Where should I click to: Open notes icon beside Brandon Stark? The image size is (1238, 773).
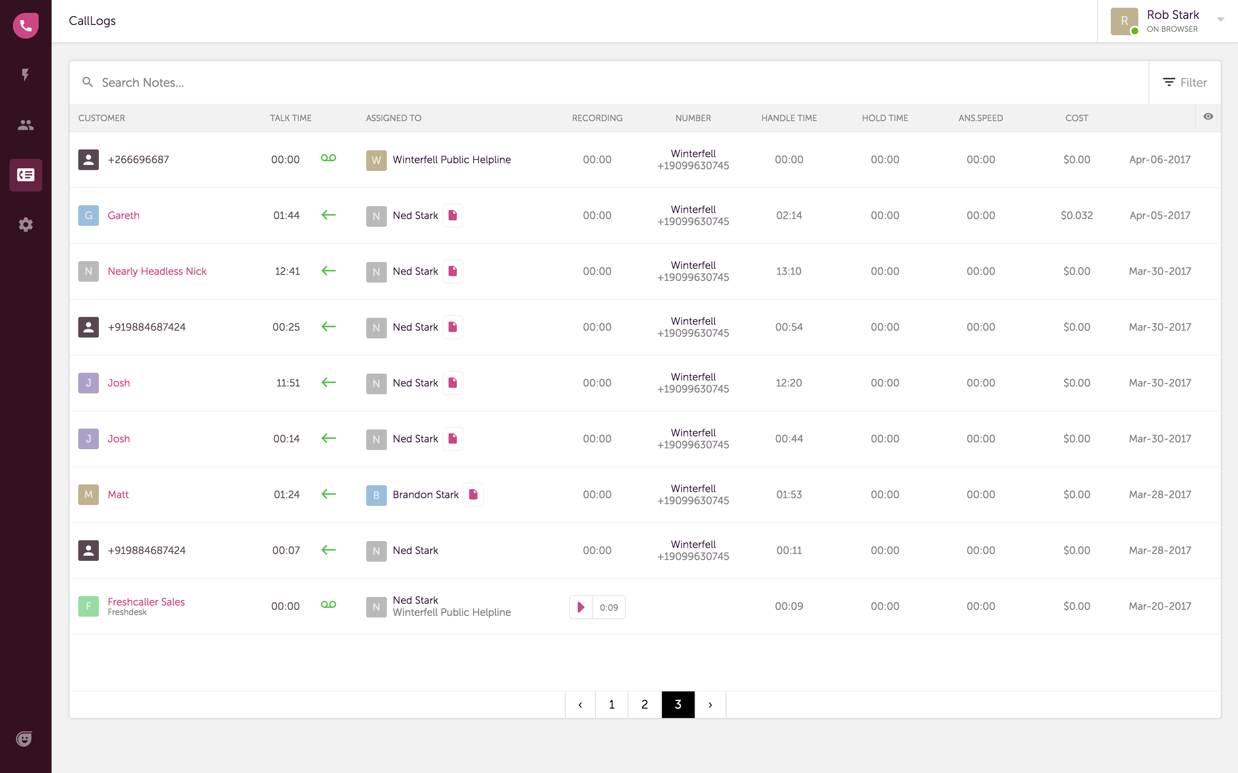point(473,494)
